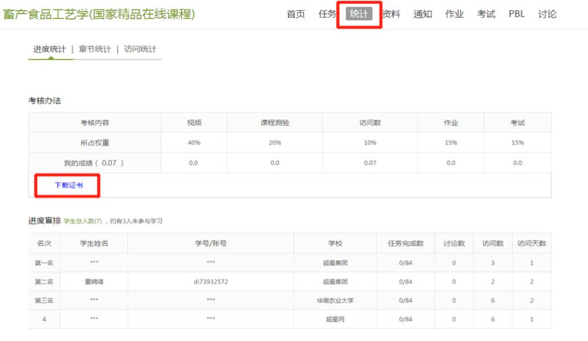This screenshot has width=588, height=341.
Task: Select the 统计 navigation tab
Action: (359, 14)
